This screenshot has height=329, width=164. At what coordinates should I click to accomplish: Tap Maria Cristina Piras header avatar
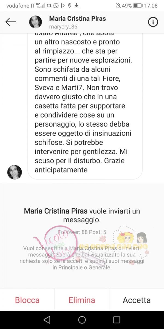[x=36, y=22]
